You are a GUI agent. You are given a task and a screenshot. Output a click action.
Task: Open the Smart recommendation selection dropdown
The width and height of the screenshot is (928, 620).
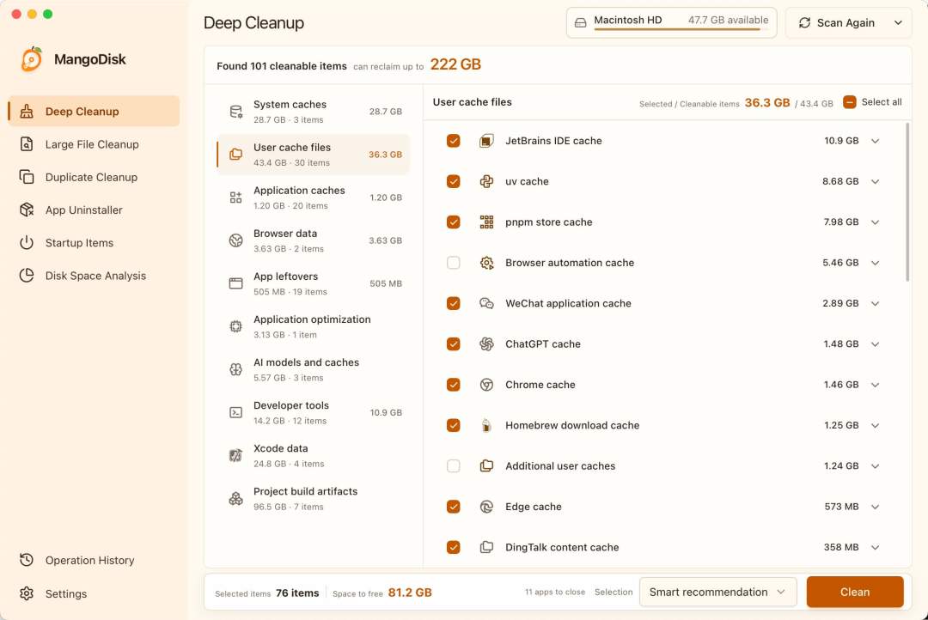coord(717,593)
